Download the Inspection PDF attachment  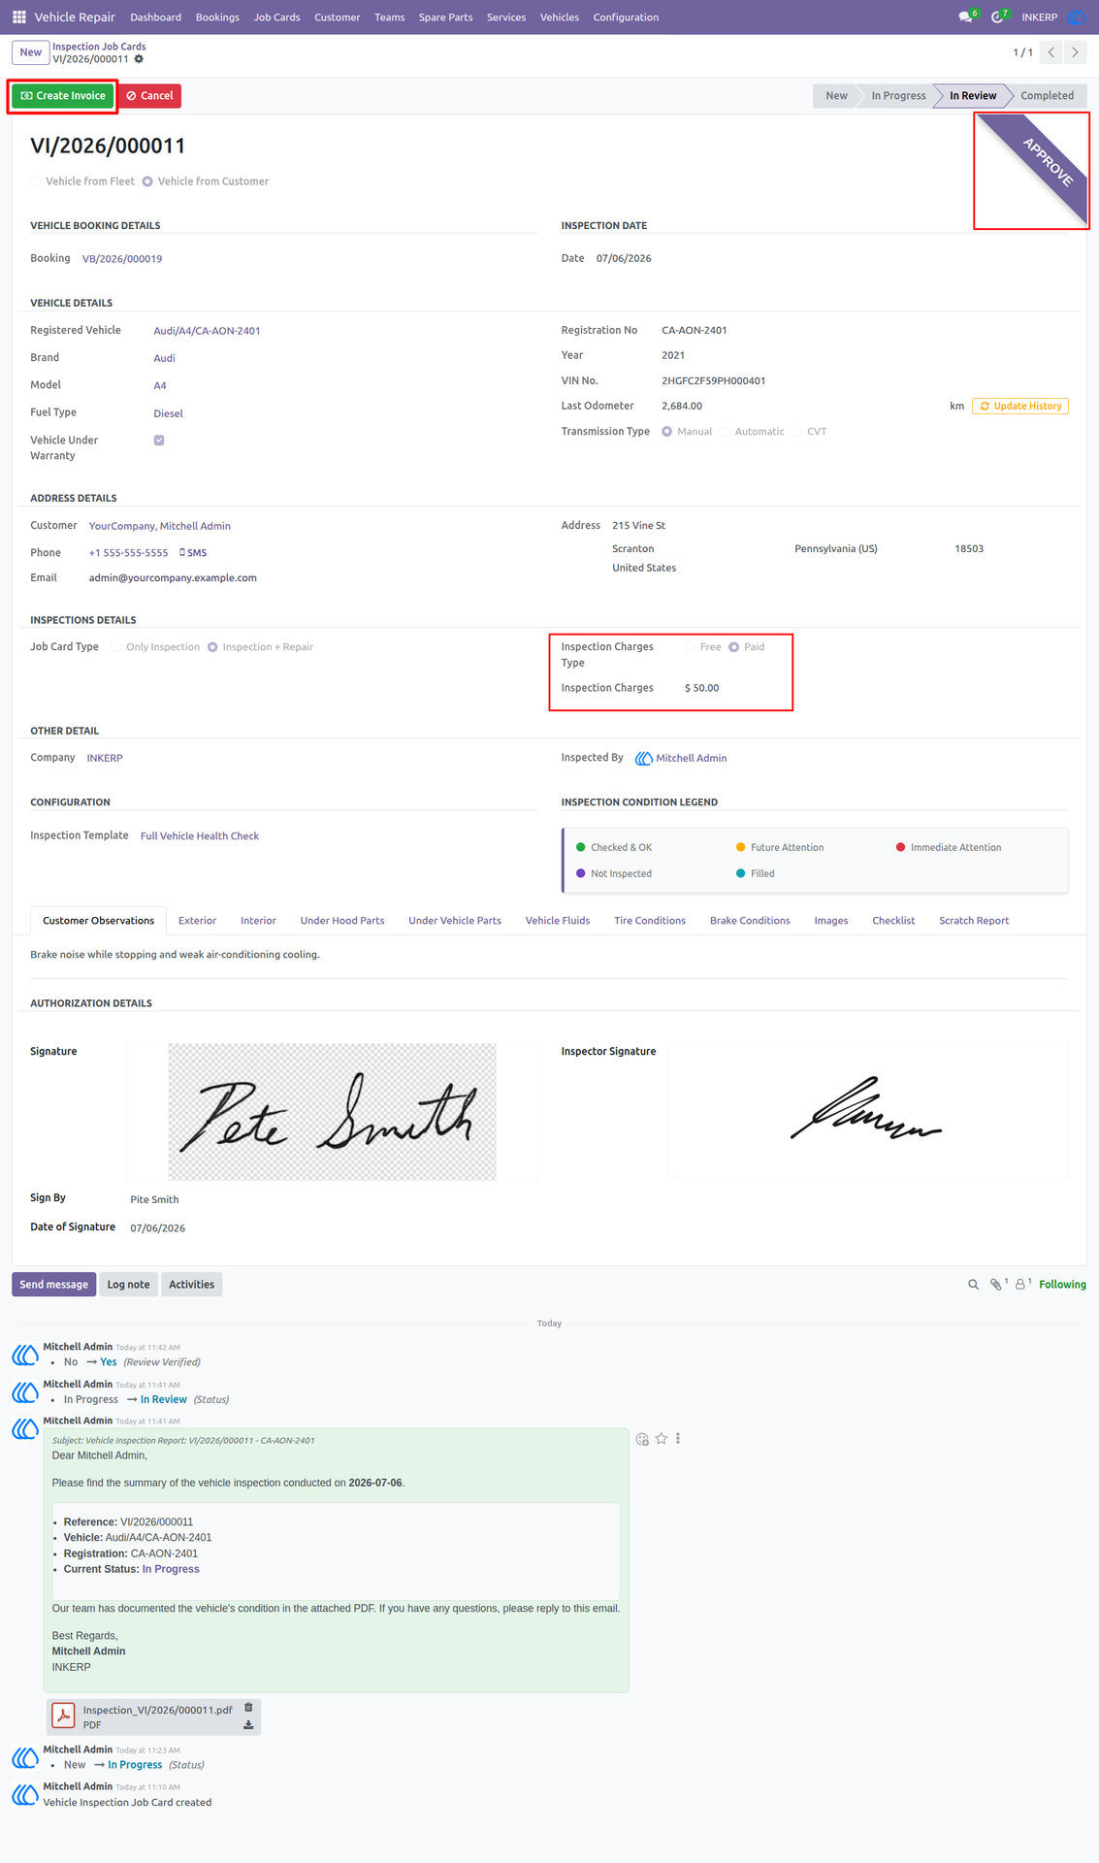click(248, 1725)
